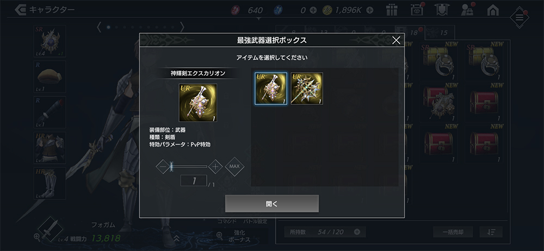Viewport: 544px width, 251px height.
Task: Decrease quantity with the minus diamond
Action: [163, 167]
